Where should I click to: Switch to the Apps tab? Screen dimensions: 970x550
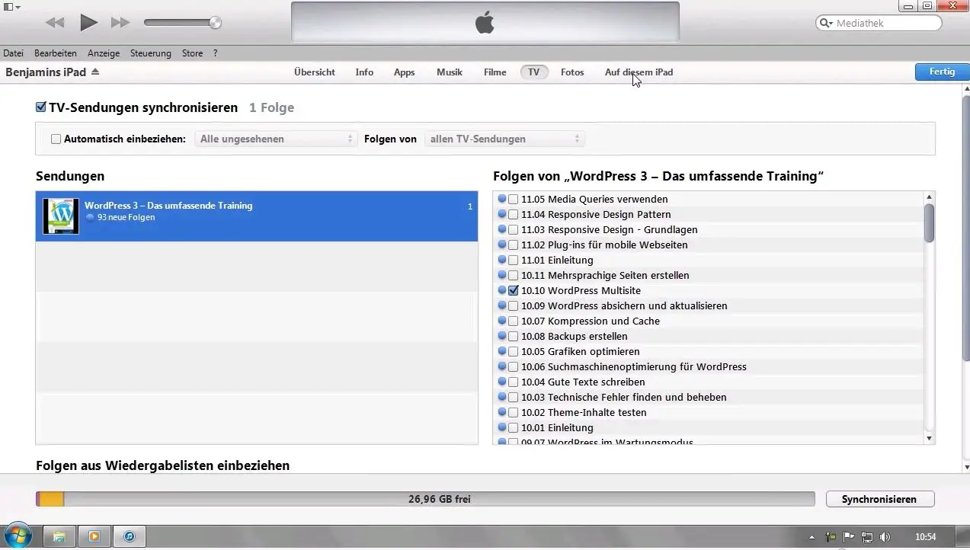404,72
